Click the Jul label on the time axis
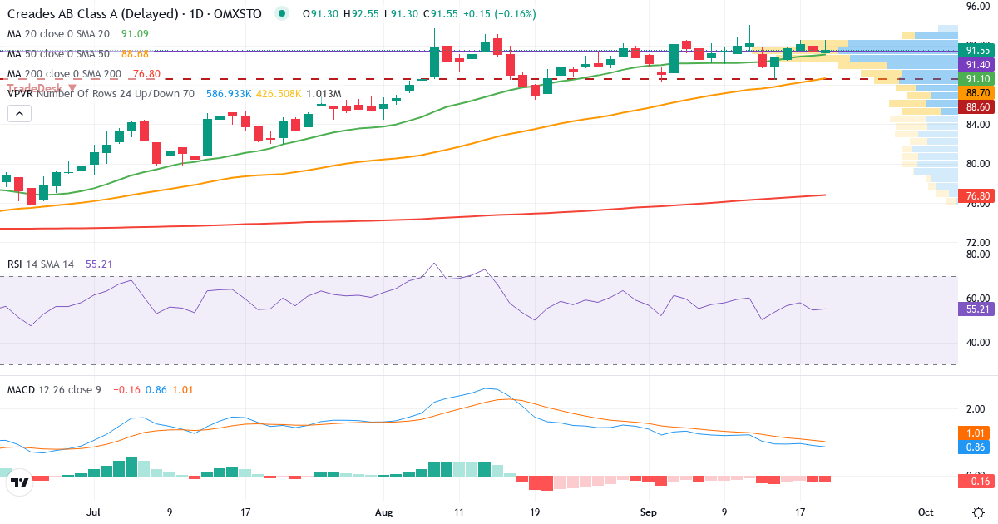Viewport: 998px width, 524px height. point(92,511)
